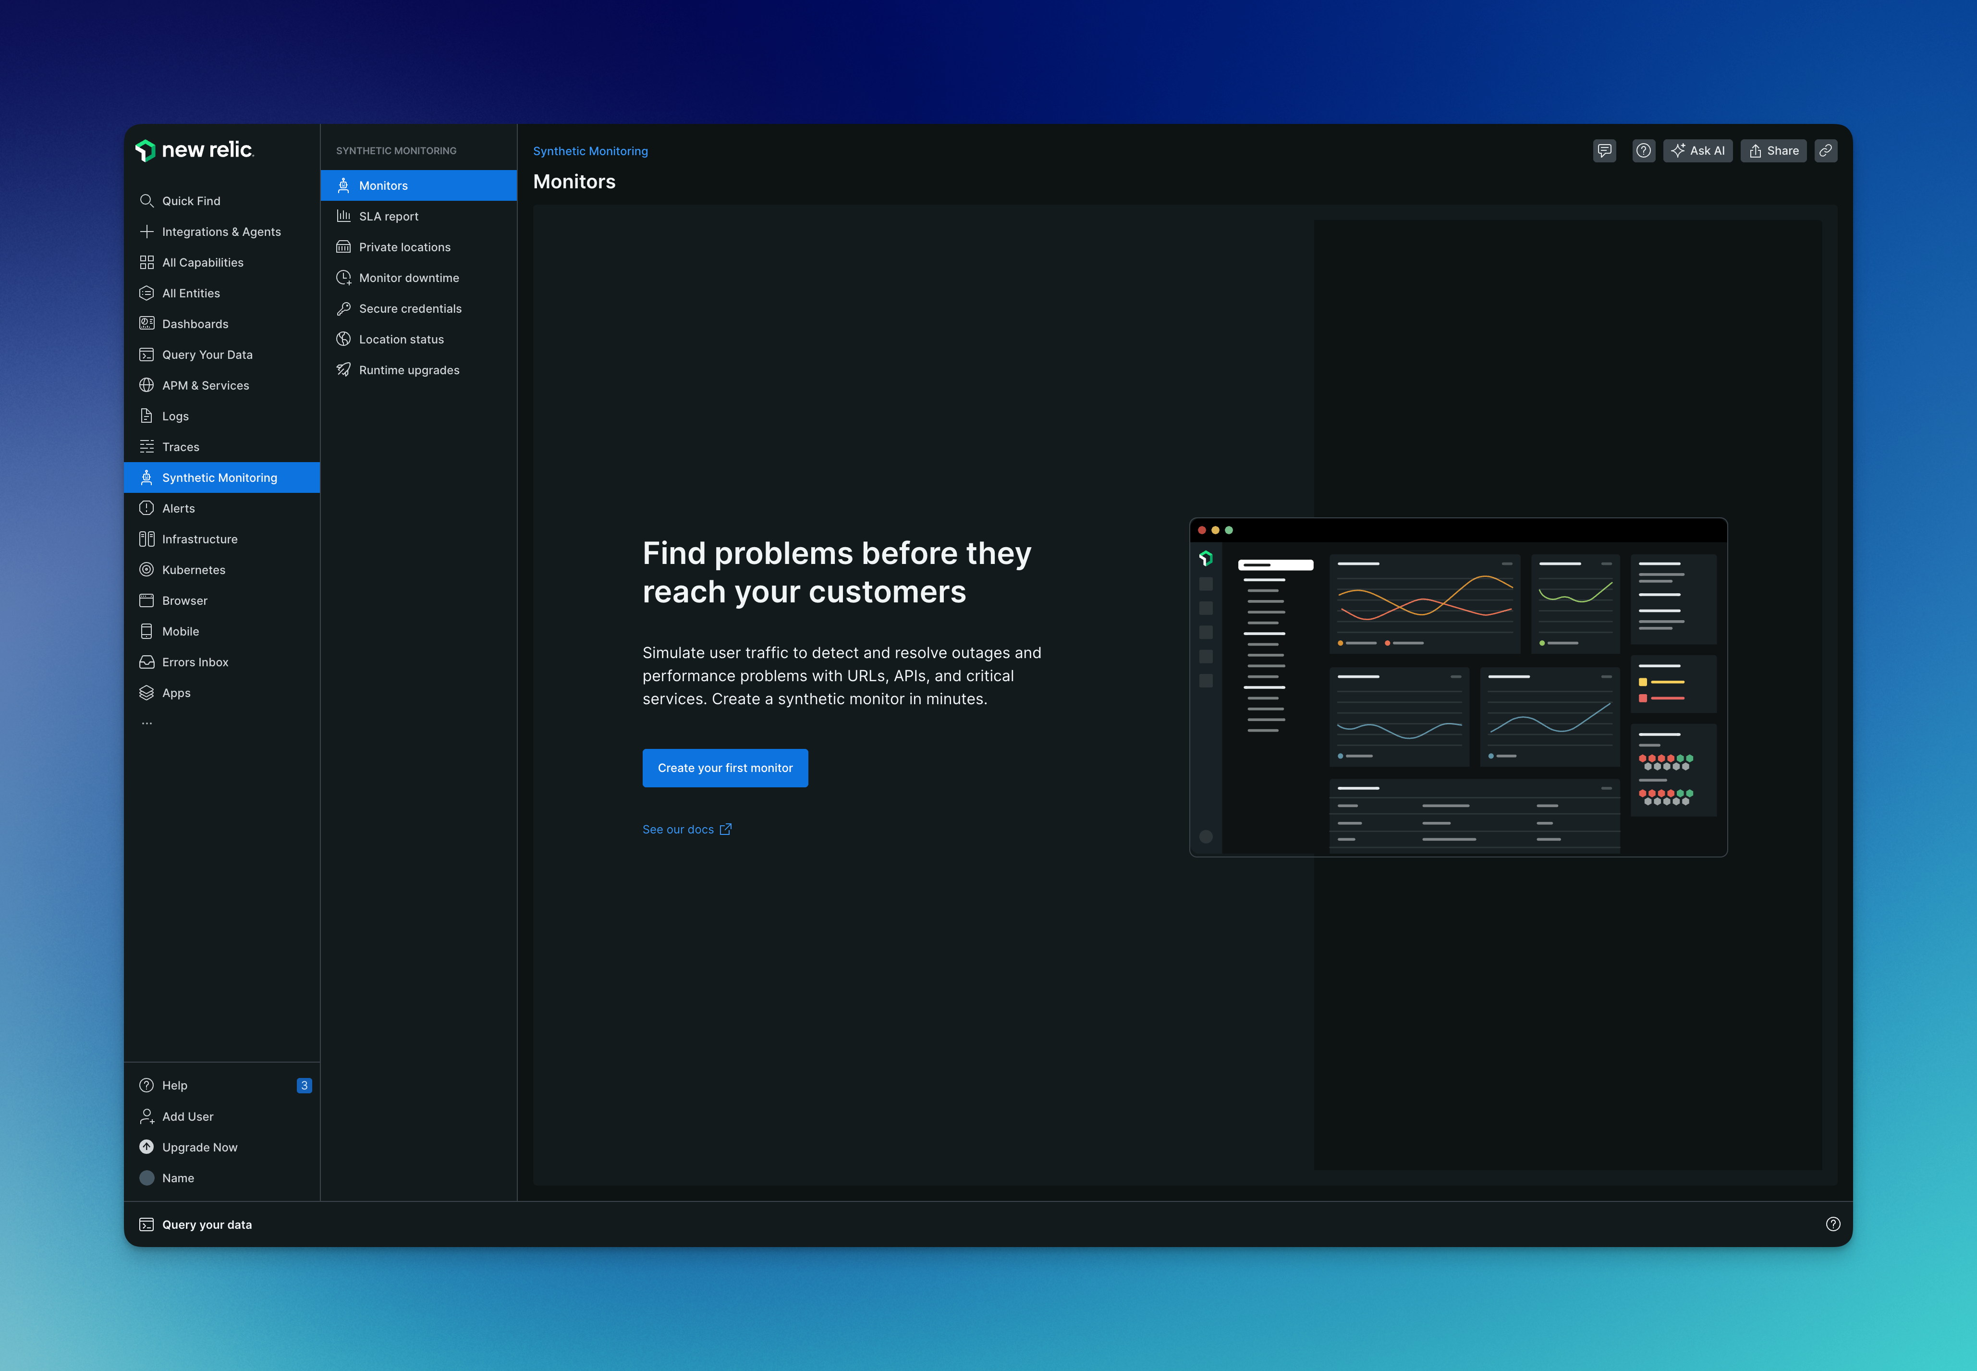
Task: Open Secure credentials page
Action: point(410,308)
